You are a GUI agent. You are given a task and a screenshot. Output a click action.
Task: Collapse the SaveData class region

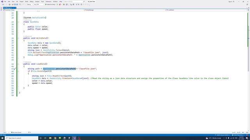pyautogui.click(x=18, y=22)
